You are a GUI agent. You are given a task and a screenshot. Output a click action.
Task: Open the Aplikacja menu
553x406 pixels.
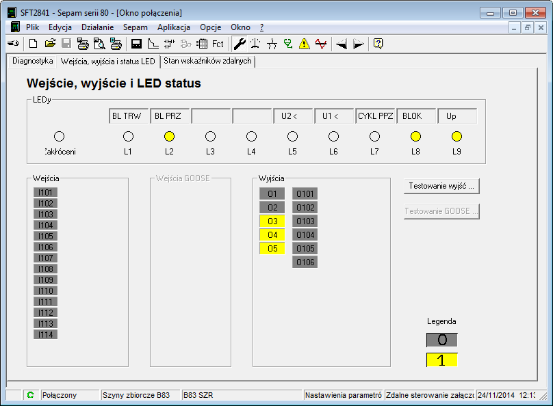click(x=174, y=27)
